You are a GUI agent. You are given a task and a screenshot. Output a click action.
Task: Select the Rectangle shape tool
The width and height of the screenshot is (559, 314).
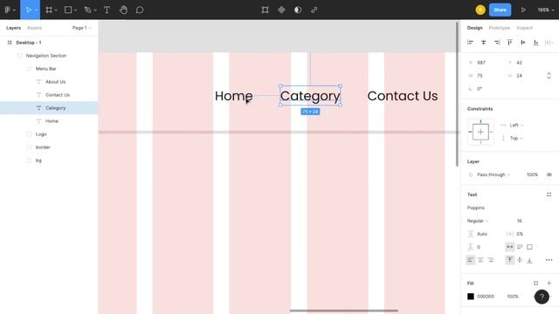pyautogui.click(x=68, y=10)
